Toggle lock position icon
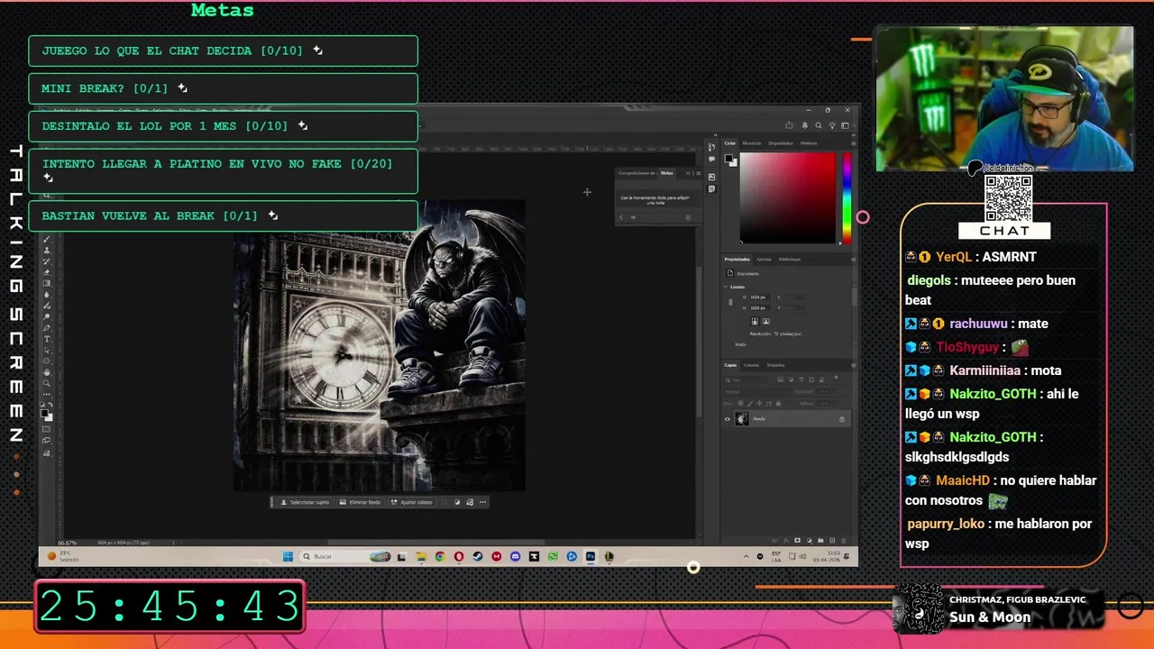 coord(759,403)
